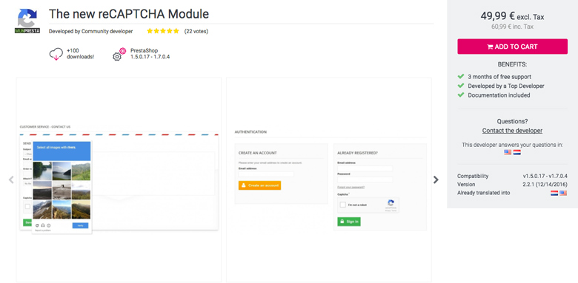Click the "49,99 € excl. Tax" price
Screen dimensions: 578x283
click(512, 16)
